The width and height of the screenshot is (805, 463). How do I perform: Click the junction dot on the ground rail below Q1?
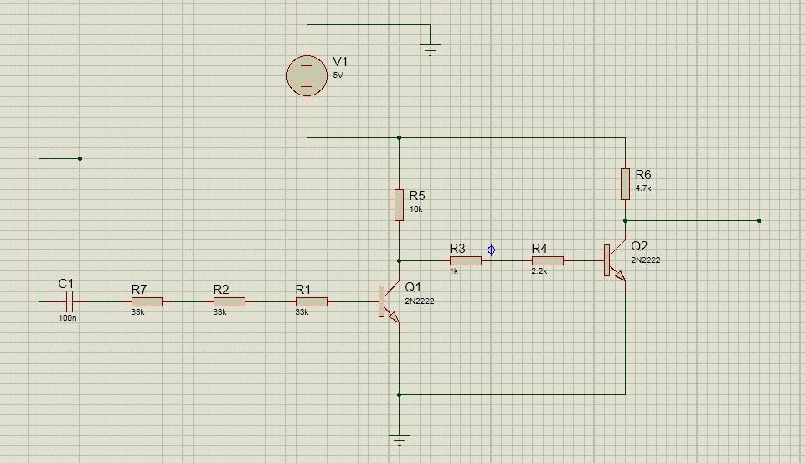click(400, 394)
